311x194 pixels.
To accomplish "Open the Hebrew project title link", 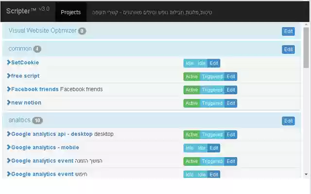I will [x=152, y=13].
